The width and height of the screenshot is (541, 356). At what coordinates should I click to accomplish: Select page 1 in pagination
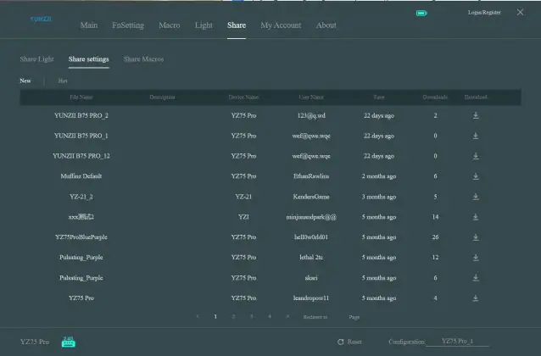click(215, 316)
